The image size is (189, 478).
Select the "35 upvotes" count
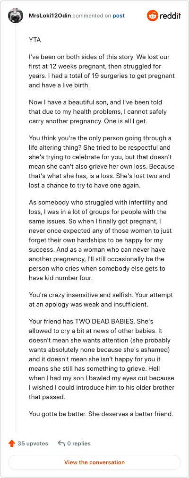tap(33, 443)
